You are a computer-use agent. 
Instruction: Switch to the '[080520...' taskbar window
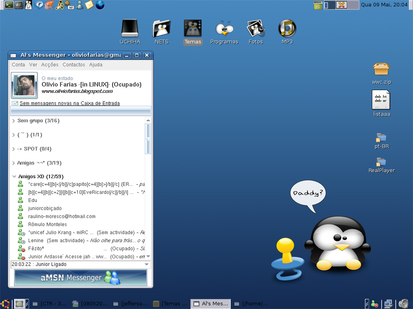(90, 304)
